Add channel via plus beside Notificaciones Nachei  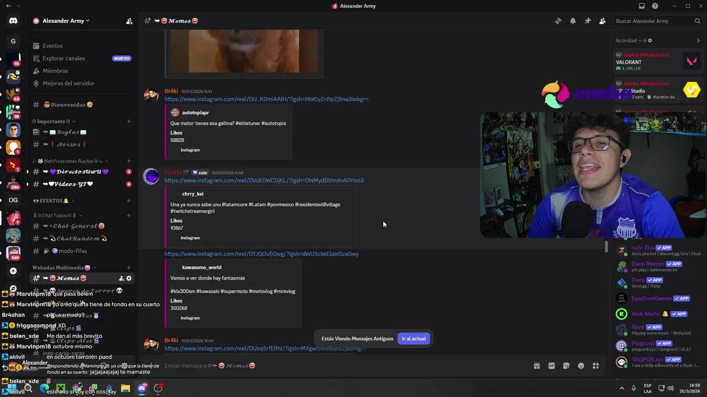click(x=129, y=161)
